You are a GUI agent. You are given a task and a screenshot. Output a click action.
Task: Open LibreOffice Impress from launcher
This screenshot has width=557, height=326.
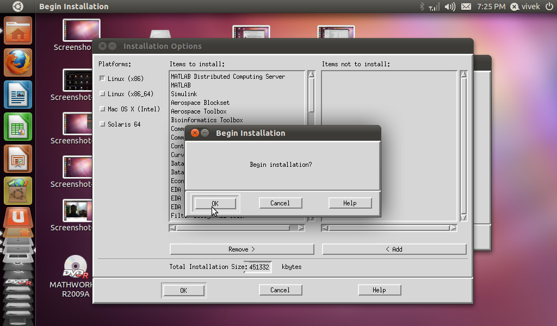tap(18, 159)
